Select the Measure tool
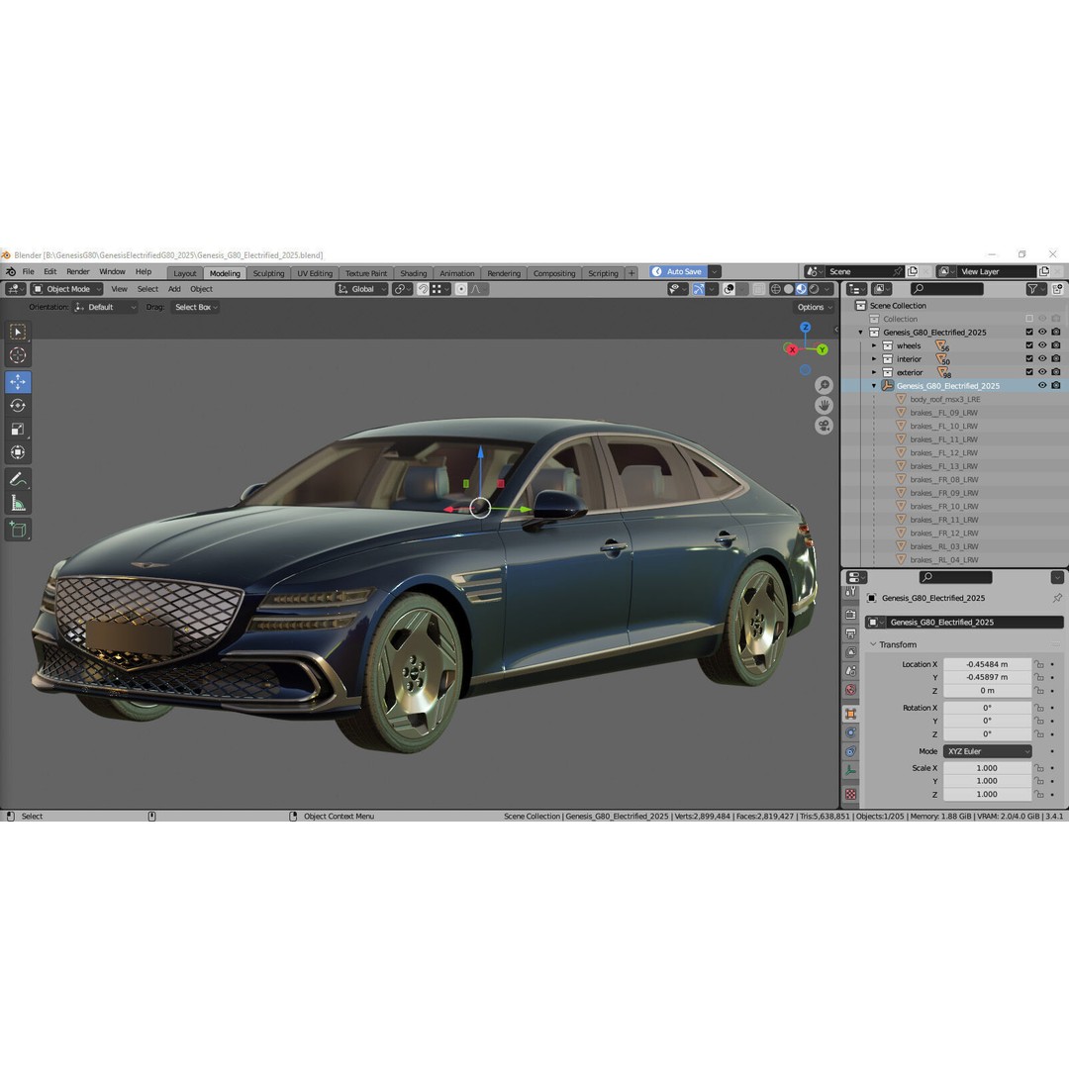The image size is (1069, 1069). 18,503
